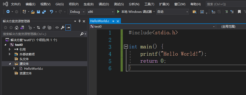This screenshot has width=246, height=95.
Task: Open the Debug configuration dropdown
Action: 77,12
